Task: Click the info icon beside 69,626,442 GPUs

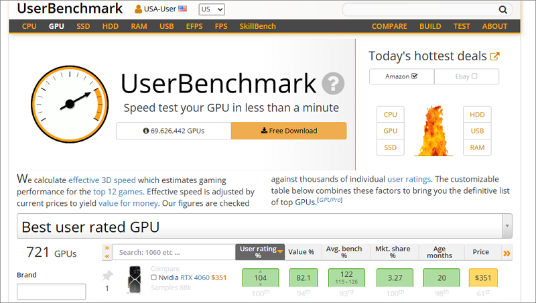Action: pos(146,131)
